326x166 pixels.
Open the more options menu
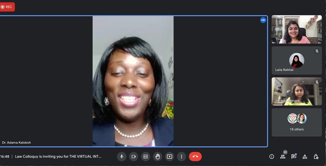pyautogui.click(x=182, y=157)
